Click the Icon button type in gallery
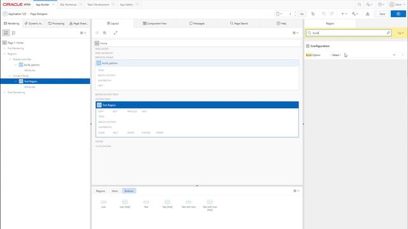 coord(103,204)
